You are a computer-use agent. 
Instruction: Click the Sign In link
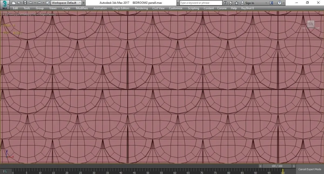click(x=250, y=3)
